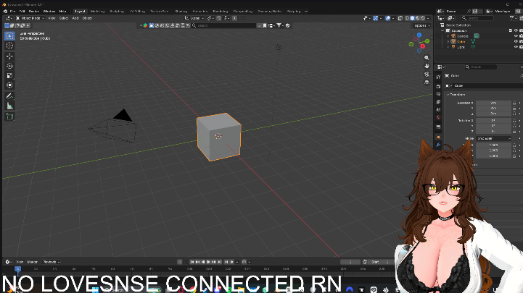Toggle X-ray view in viewport header
The height and width of the screenshot is (293, 523).
pyautogui.click(x=400, y=18)
